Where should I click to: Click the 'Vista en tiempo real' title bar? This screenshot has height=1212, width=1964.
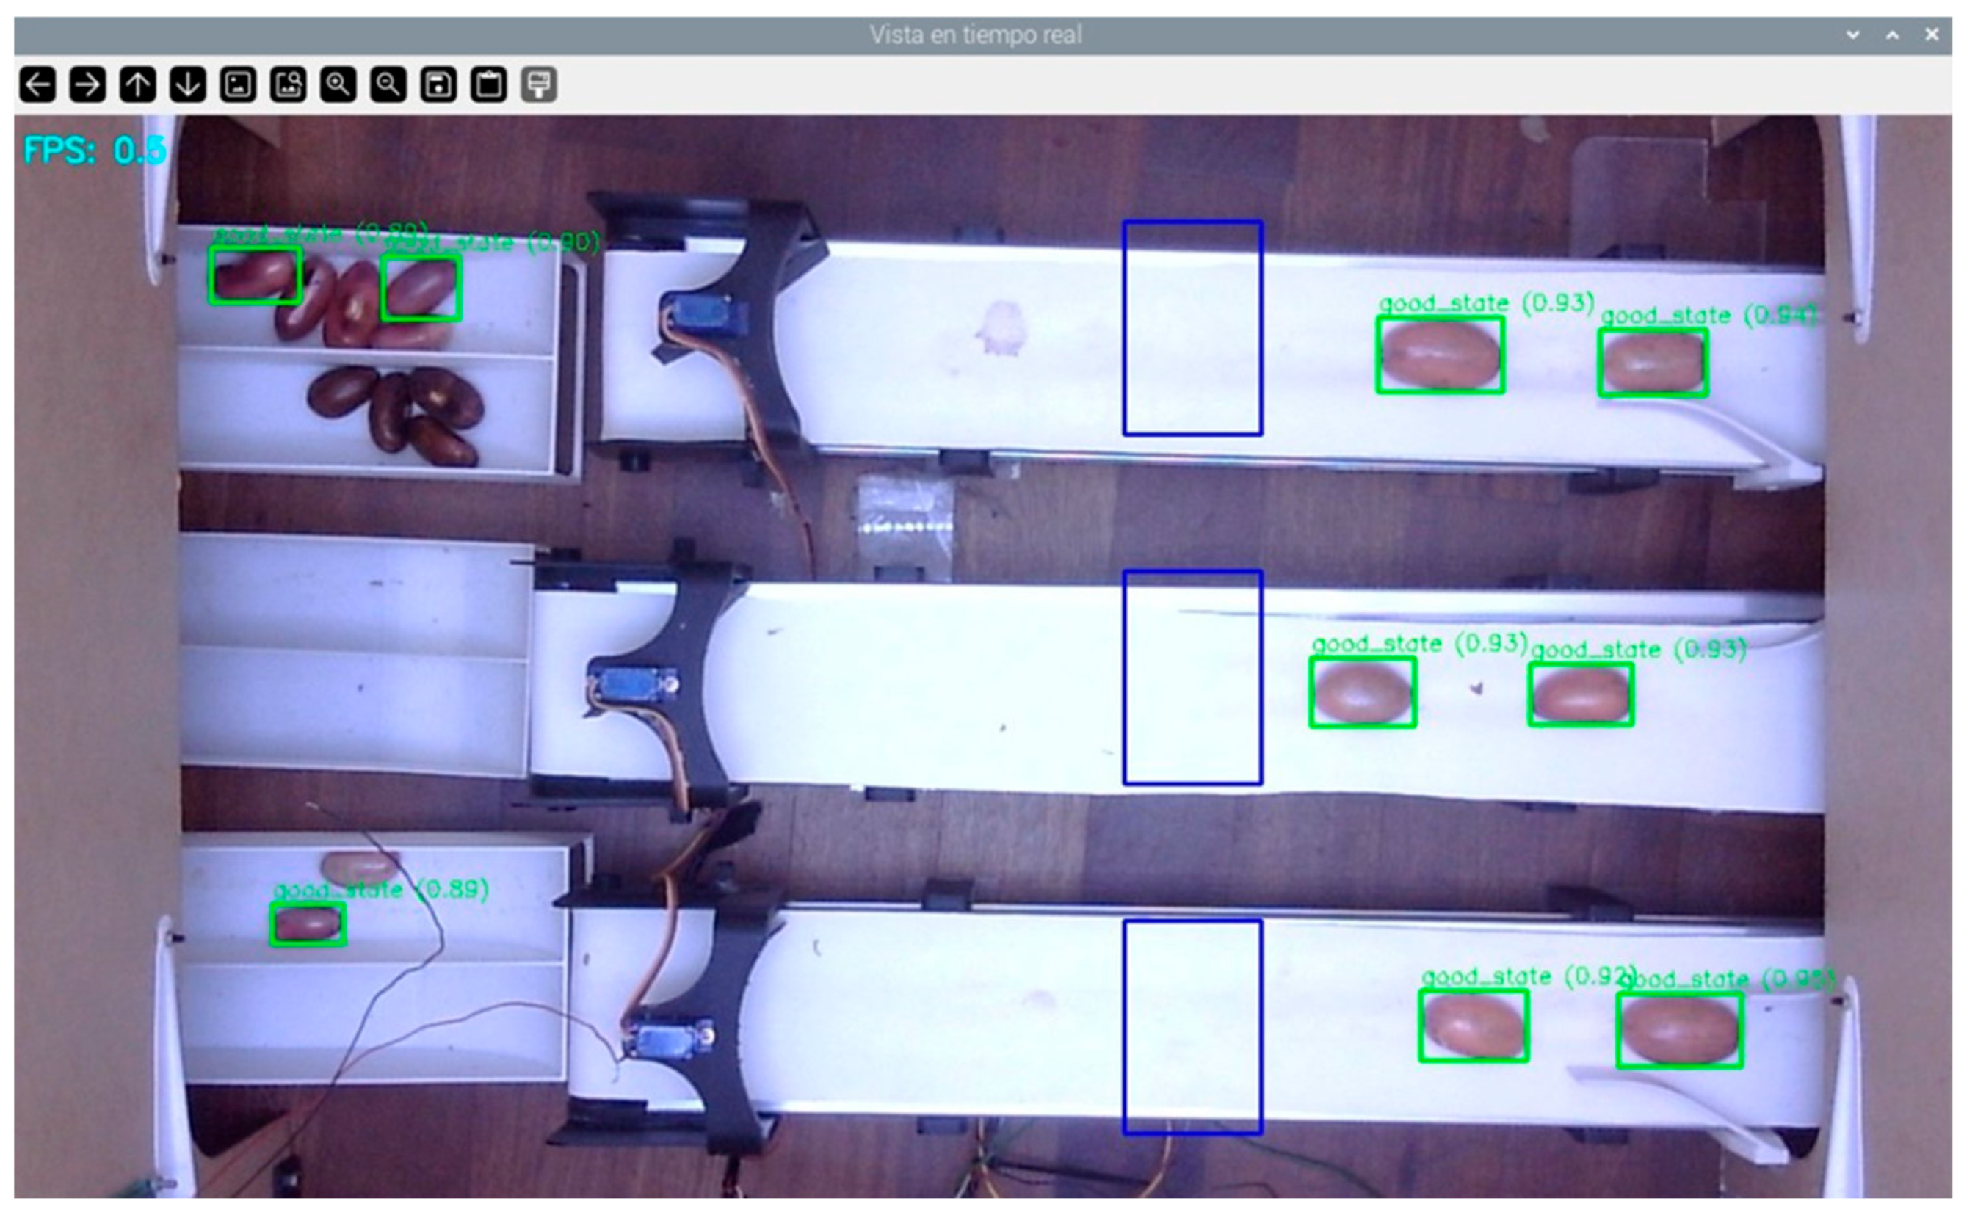tap(975, 35)
